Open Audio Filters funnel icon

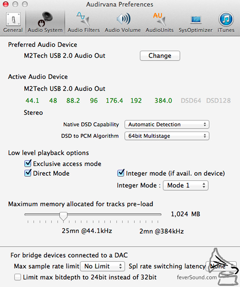(x=83, y=19)
